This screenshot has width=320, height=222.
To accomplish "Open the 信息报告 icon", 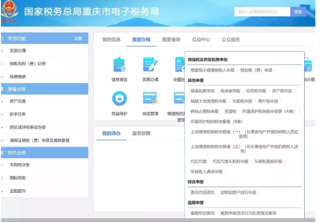I will [x=119, y=65].
